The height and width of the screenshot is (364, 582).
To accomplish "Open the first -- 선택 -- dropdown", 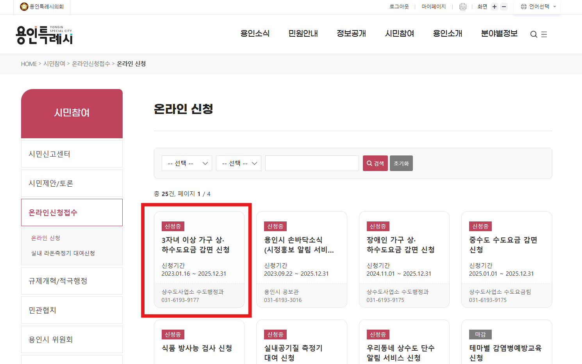I will click(187, 163).
